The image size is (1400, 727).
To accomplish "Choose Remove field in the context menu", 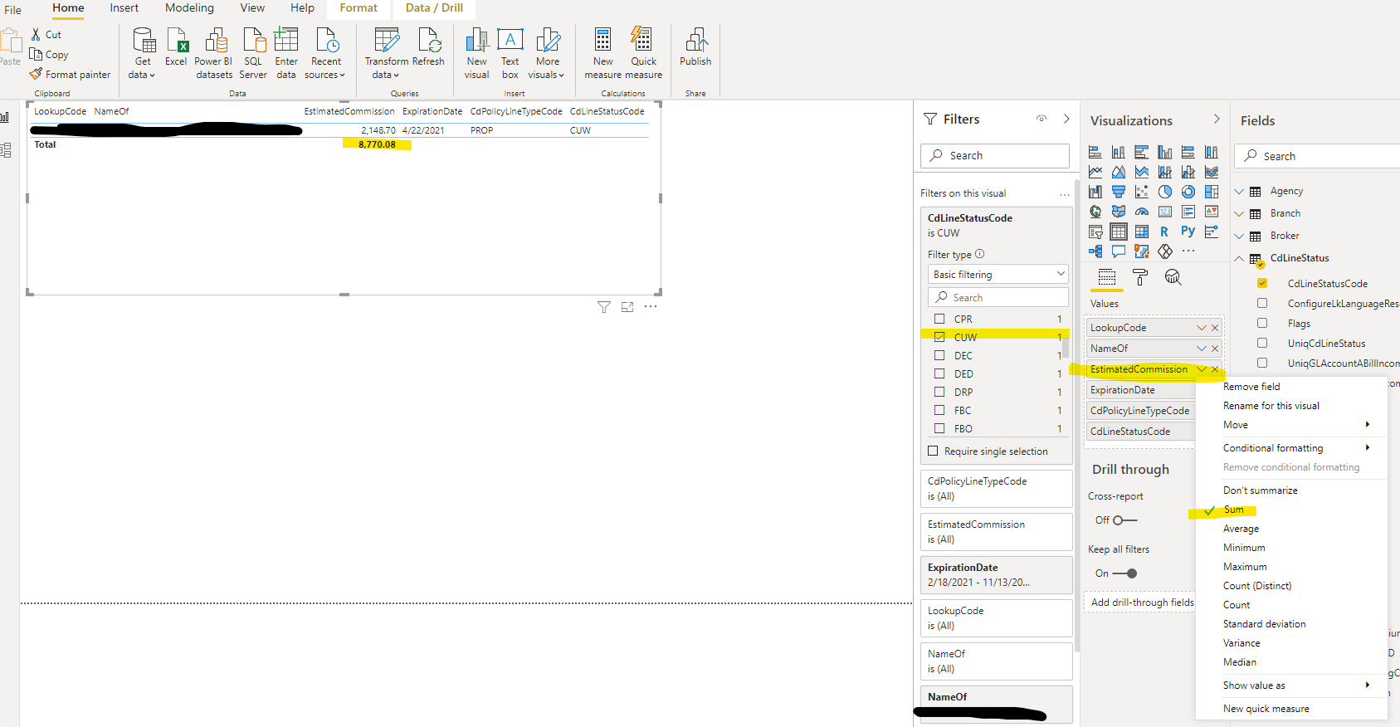I will (1251, 387).
